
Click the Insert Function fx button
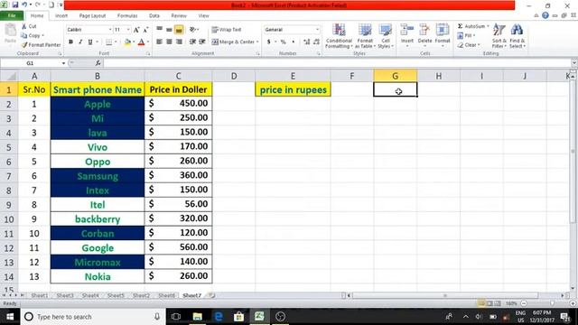click(98, 63)
